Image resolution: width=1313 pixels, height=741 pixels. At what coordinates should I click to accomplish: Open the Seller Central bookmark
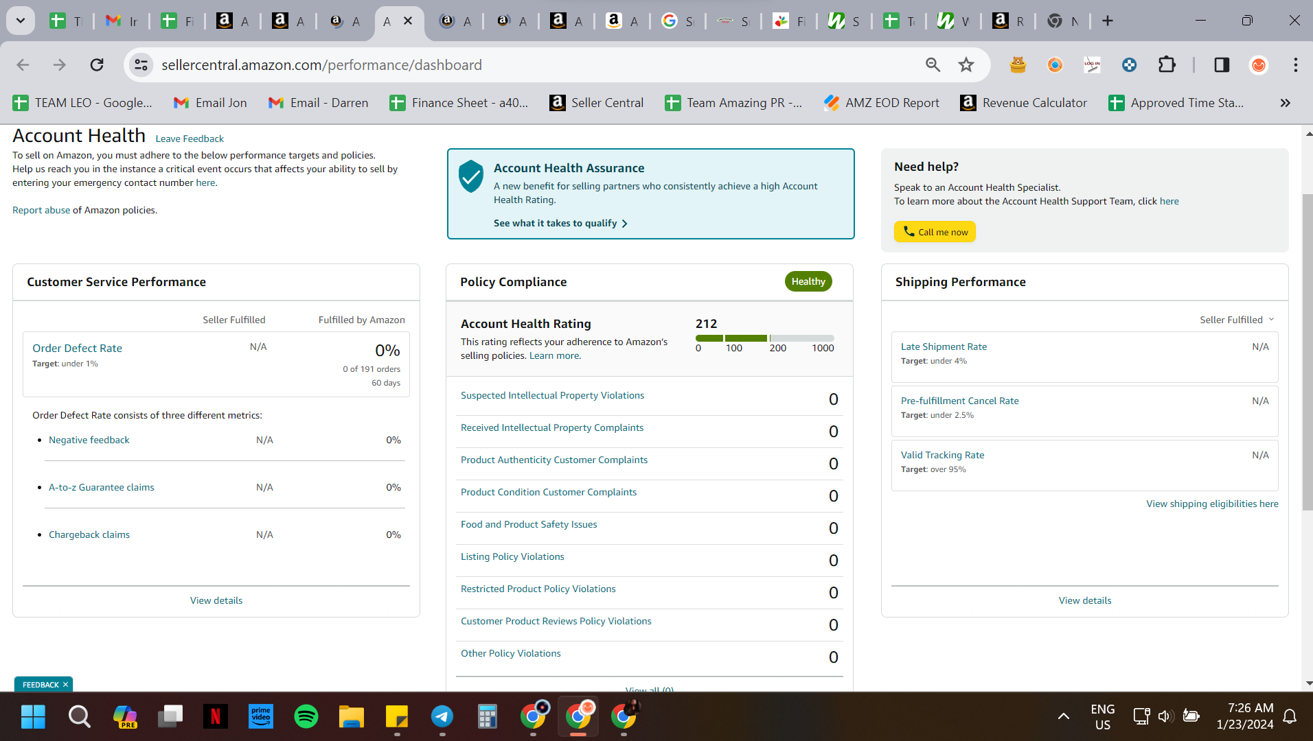(x=596, y=103)
